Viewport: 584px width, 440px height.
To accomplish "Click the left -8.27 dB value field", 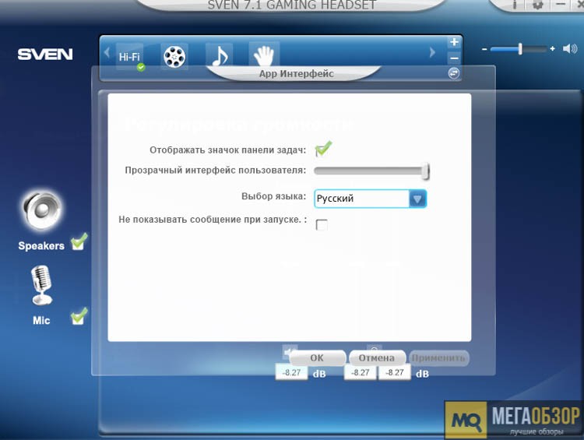I will pyautogui.click(x=292, y=372).
